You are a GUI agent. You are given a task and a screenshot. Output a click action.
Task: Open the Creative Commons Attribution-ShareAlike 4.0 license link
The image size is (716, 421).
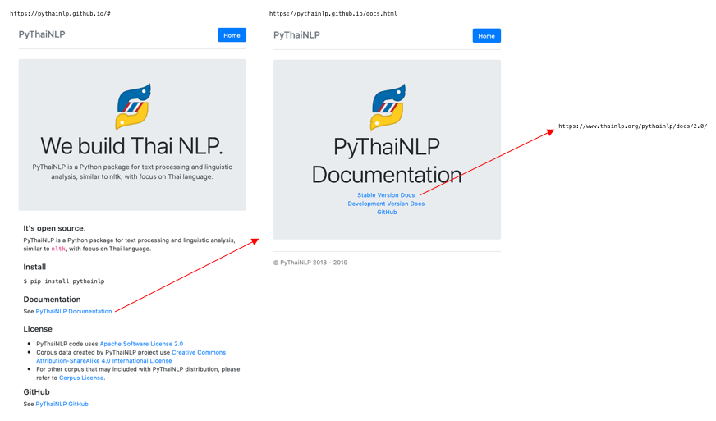click(x=131, y=357)
